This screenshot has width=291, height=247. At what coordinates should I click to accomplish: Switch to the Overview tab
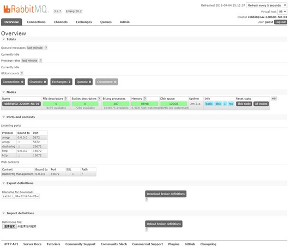point(11,22)
